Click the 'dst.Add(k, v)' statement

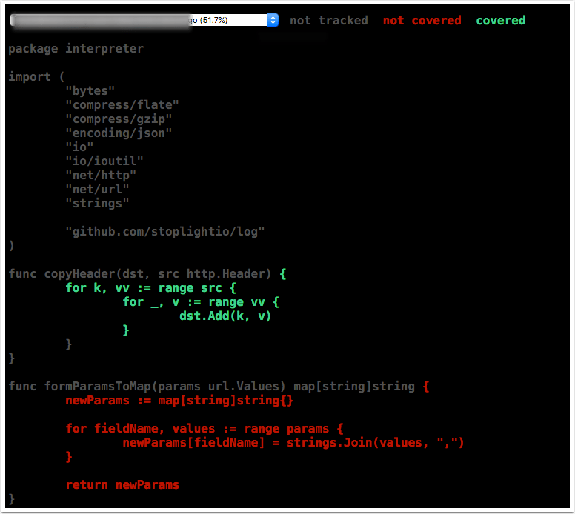pos(225,316)
